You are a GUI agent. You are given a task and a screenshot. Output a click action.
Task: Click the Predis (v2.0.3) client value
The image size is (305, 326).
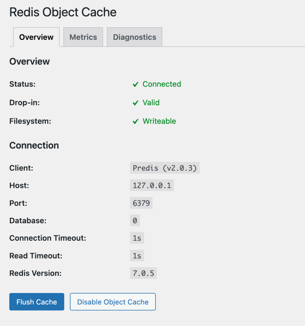tap(165, 168)
